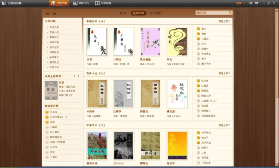Open the 资治通鉴 book cover
The height and width of the screenshot is (168, 279).
click(151, 41)
